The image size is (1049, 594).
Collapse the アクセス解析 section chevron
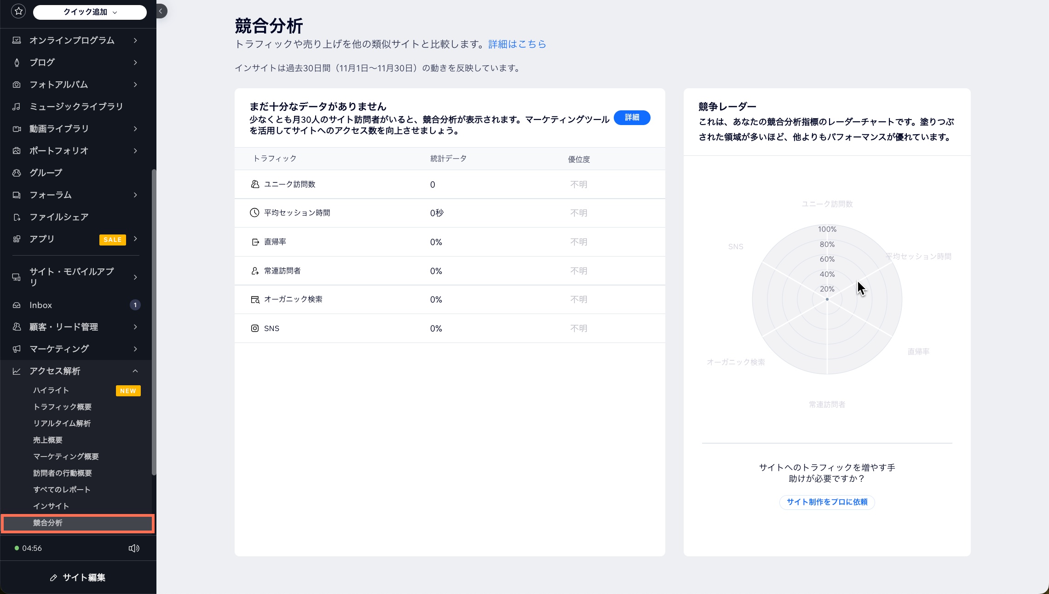[x=135, y=371]
